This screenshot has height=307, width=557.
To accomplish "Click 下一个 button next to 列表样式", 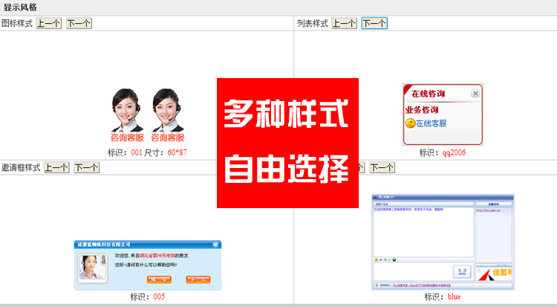I will tap(374, 24).
